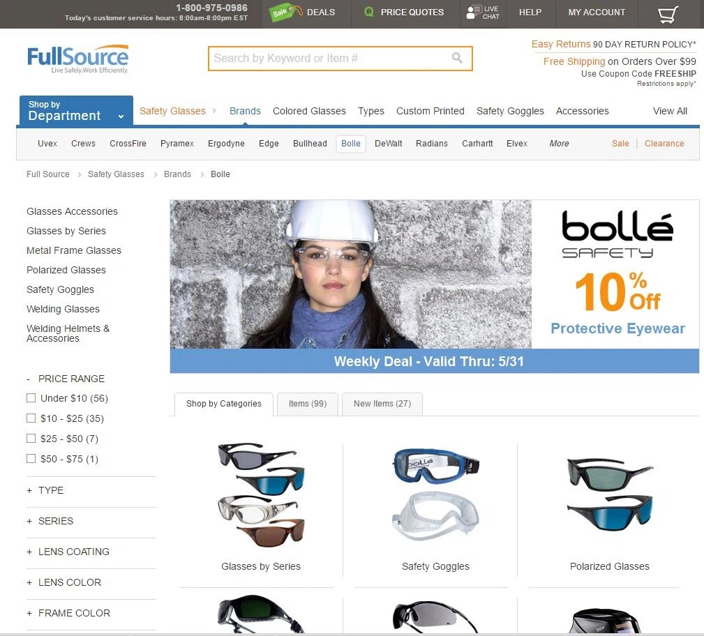Switch to the Items (99) tab
704x636 pixels.
point(308,404)
